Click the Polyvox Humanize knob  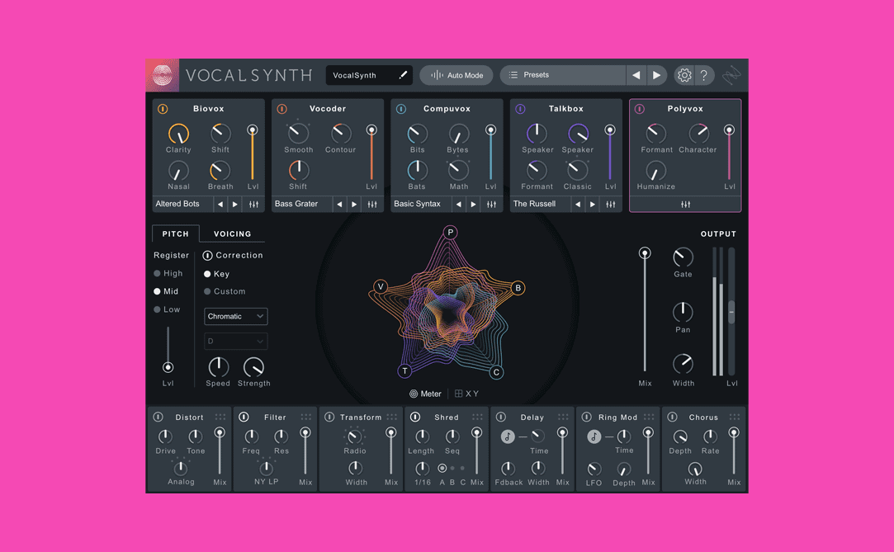click(x=655, y=170)
